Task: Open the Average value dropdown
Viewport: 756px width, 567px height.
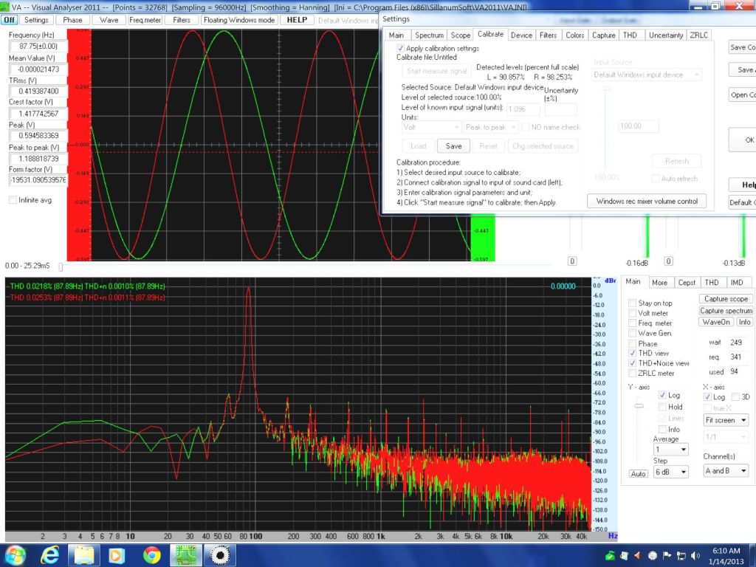Action: point(671,450)
